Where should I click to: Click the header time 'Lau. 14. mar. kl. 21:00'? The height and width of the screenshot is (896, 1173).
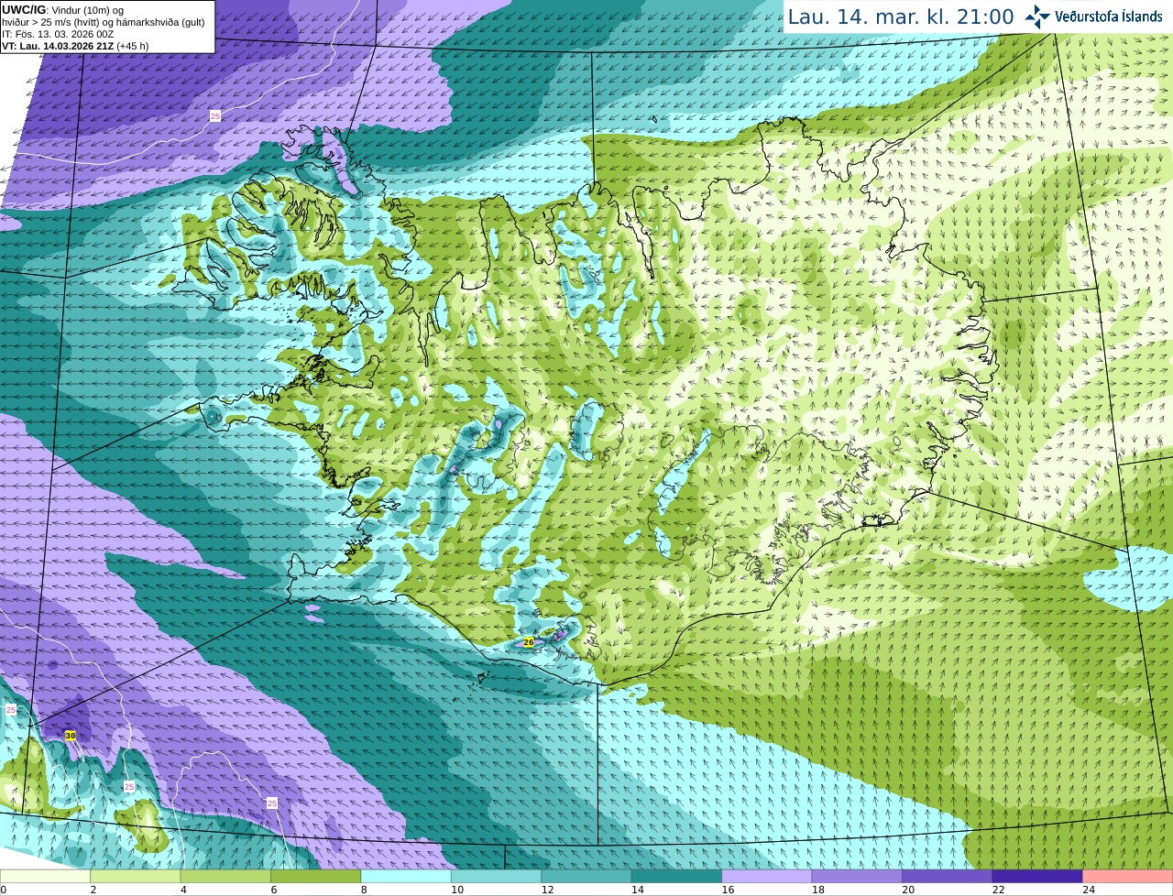coord(901,16)
